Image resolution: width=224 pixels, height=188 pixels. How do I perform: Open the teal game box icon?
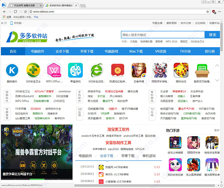(x=75, y=70)
